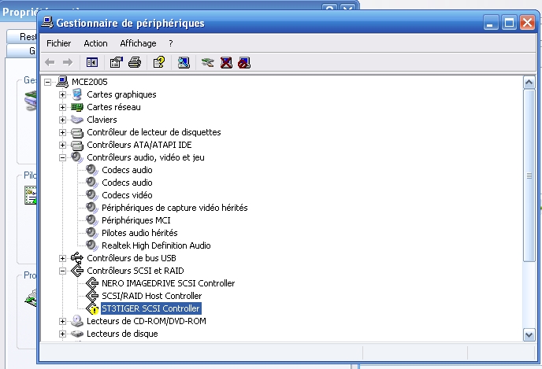Click the Disable device toolbar icon

pos(244,62)
